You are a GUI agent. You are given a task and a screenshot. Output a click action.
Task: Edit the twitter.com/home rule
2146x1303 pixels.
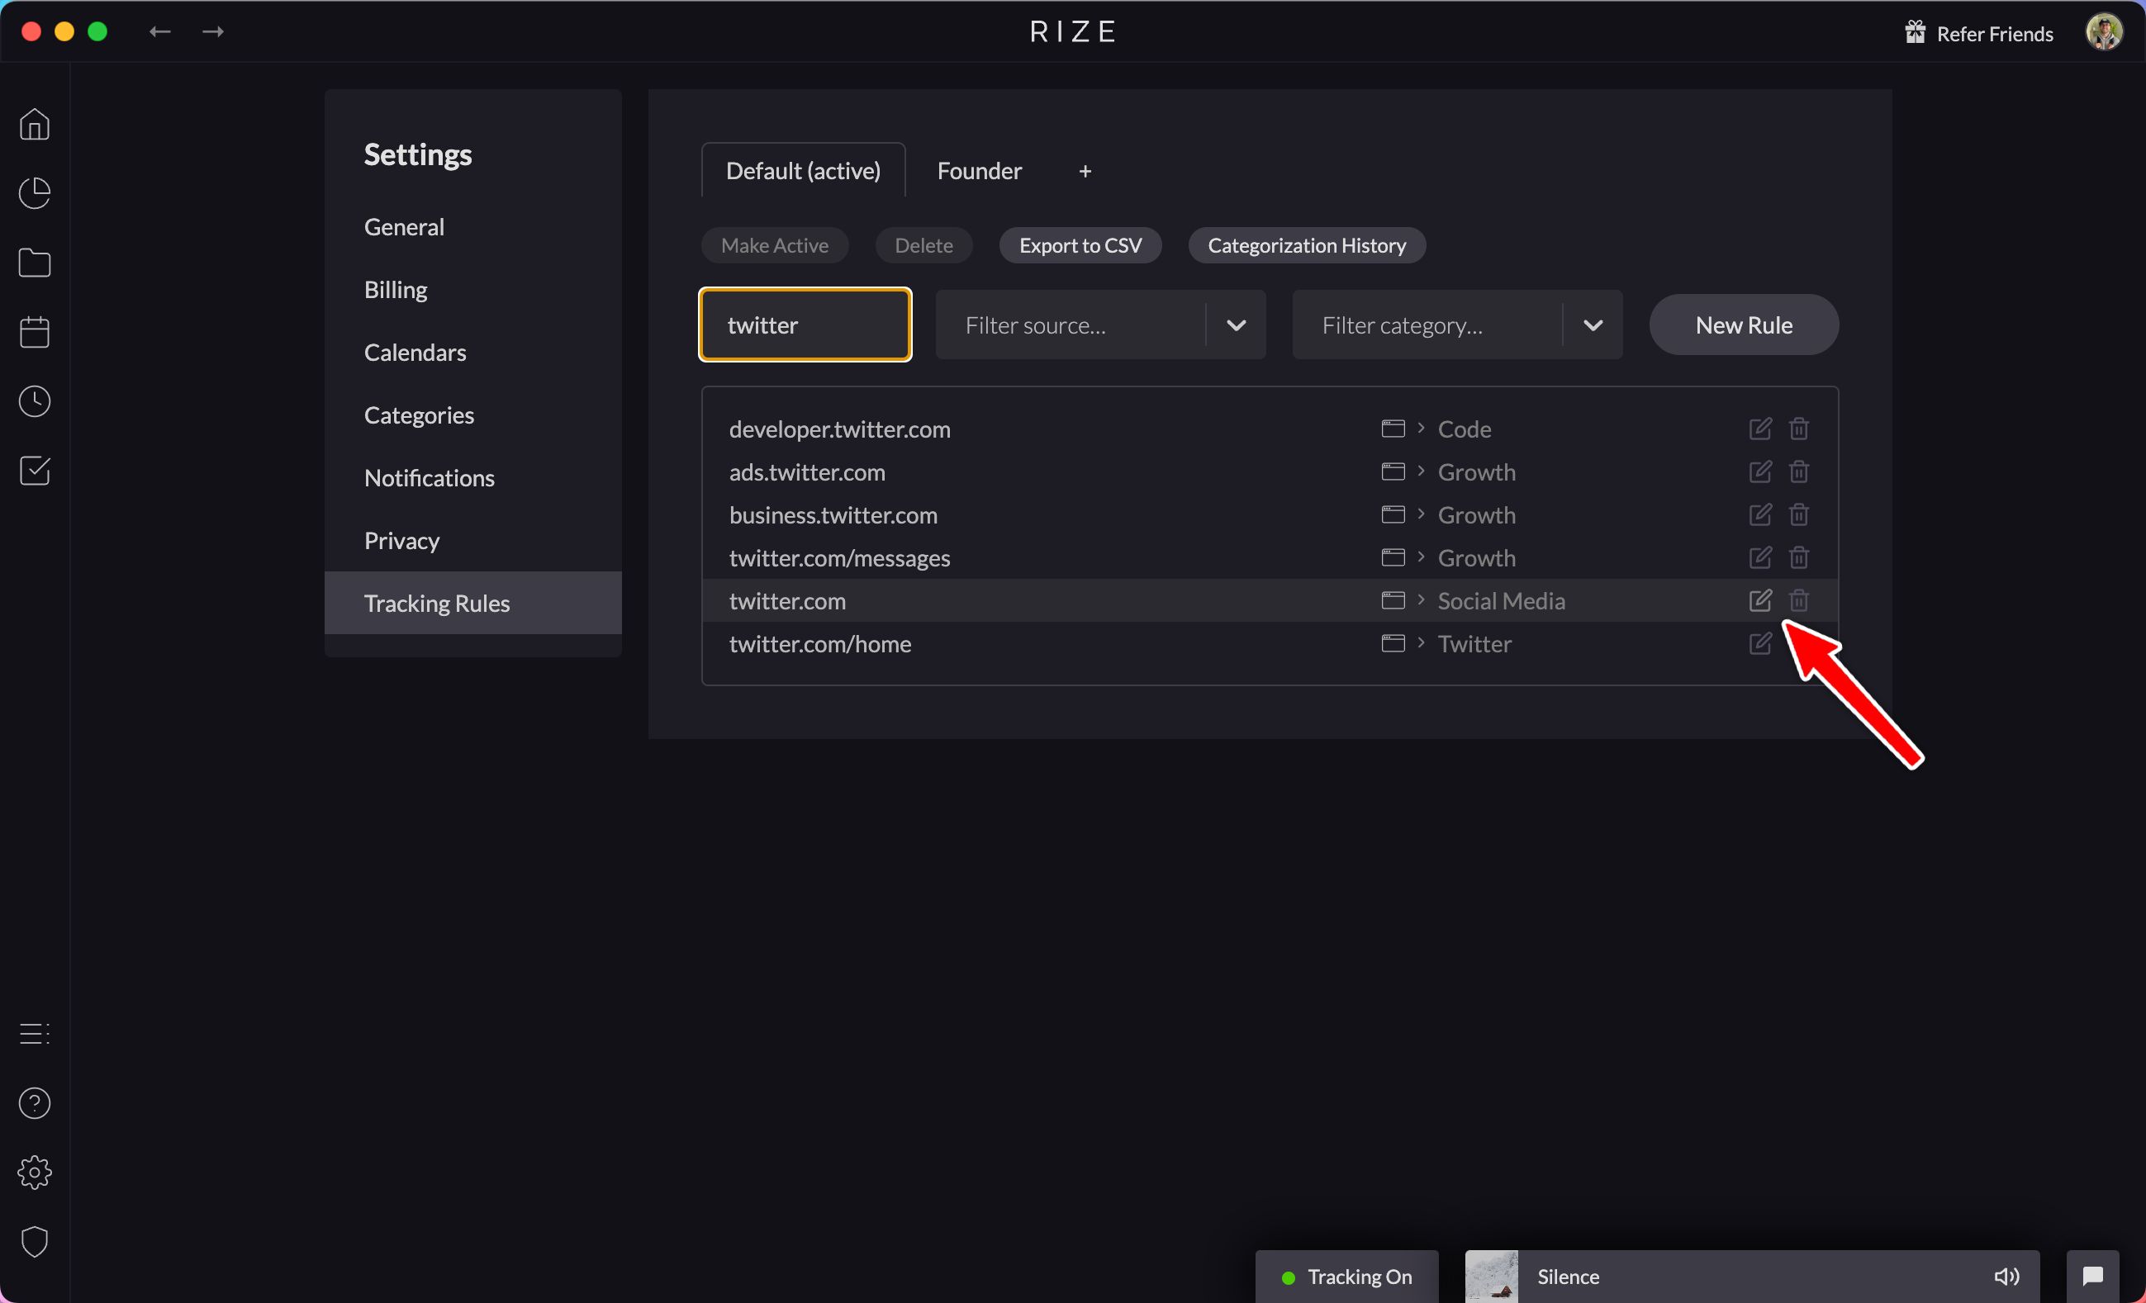[x=1760, y=643]
